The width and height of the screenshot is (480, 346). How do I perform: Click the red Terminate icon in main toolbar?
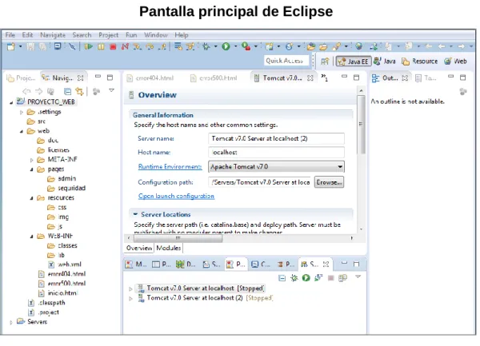(113, 46)
